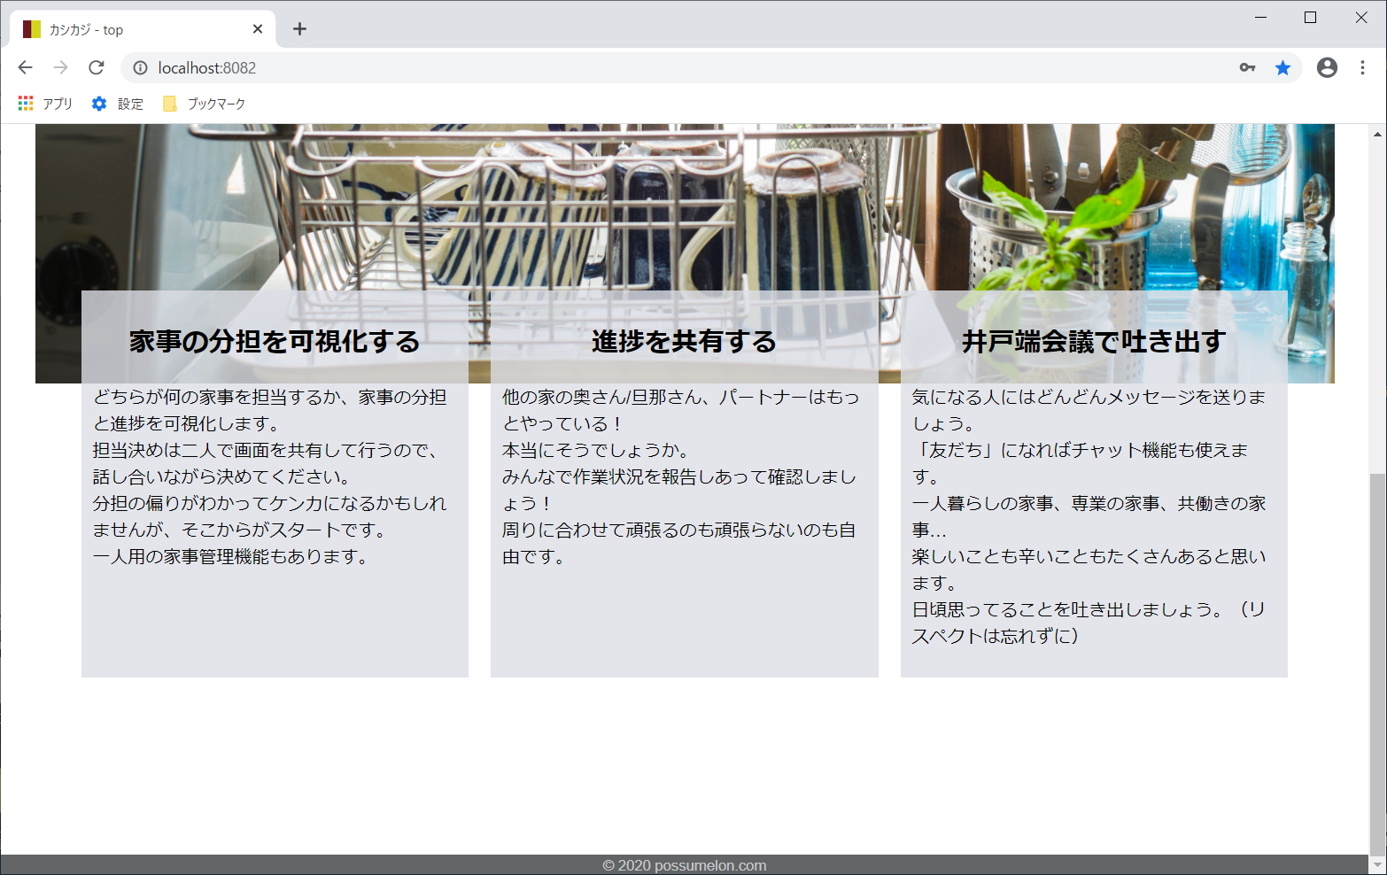Viewport: 1387px width, 875px height.
Task: Open Chrome three-dot menu
Action: pyautogui.click(x=1362, y=67)
